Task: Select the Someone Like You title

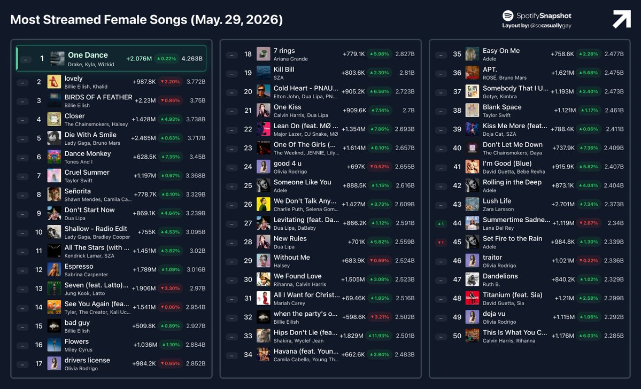Action: [x=303, y=182]
